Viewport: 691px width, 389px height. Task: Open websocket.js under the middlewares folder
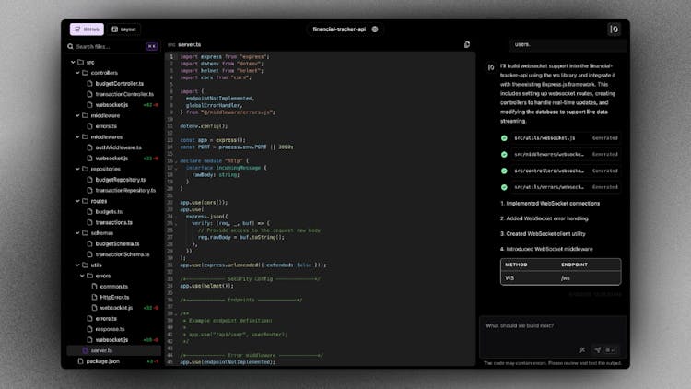click(x=111, y=159)
